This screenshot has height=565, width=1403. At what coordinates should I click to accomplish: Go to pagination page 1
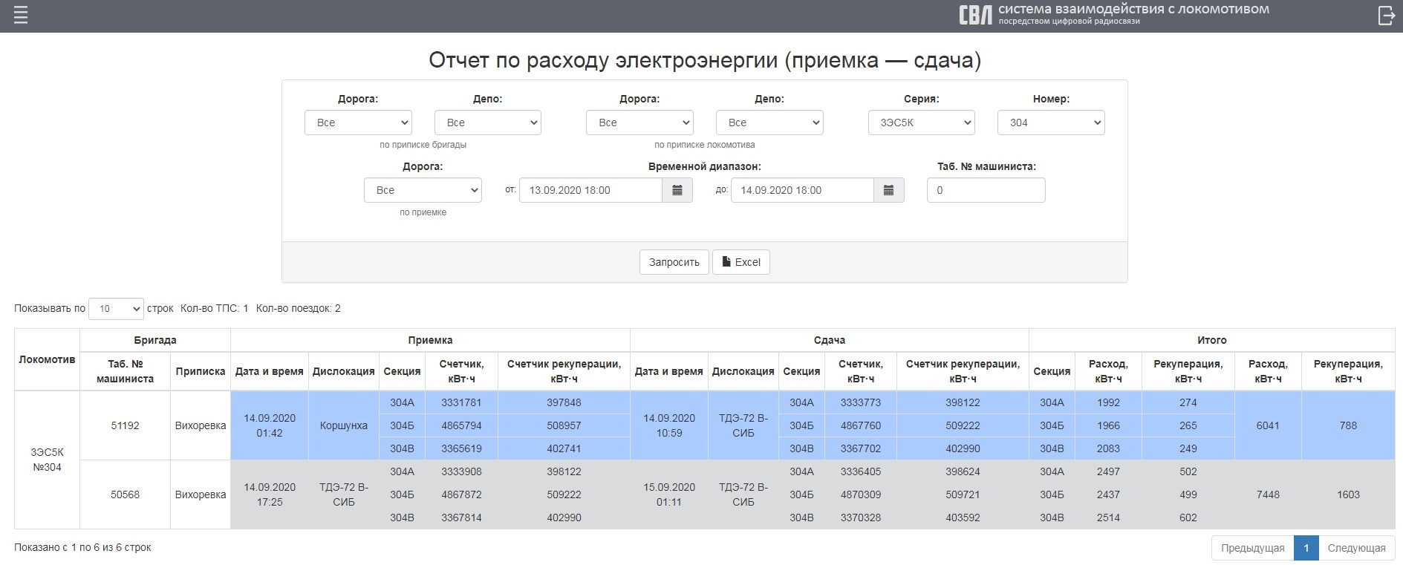(x=1306, y=548)
